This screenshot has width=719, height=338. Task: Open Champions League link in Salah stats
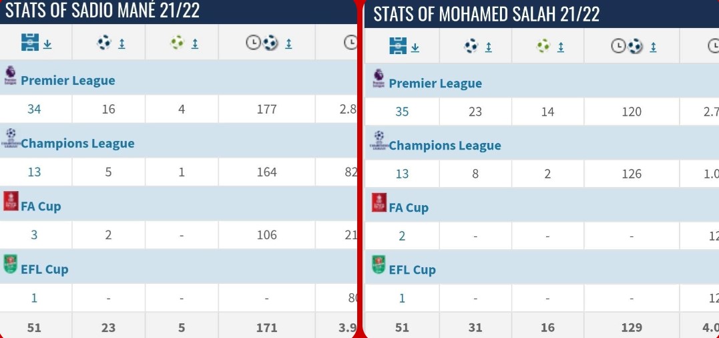pos(445,146)
